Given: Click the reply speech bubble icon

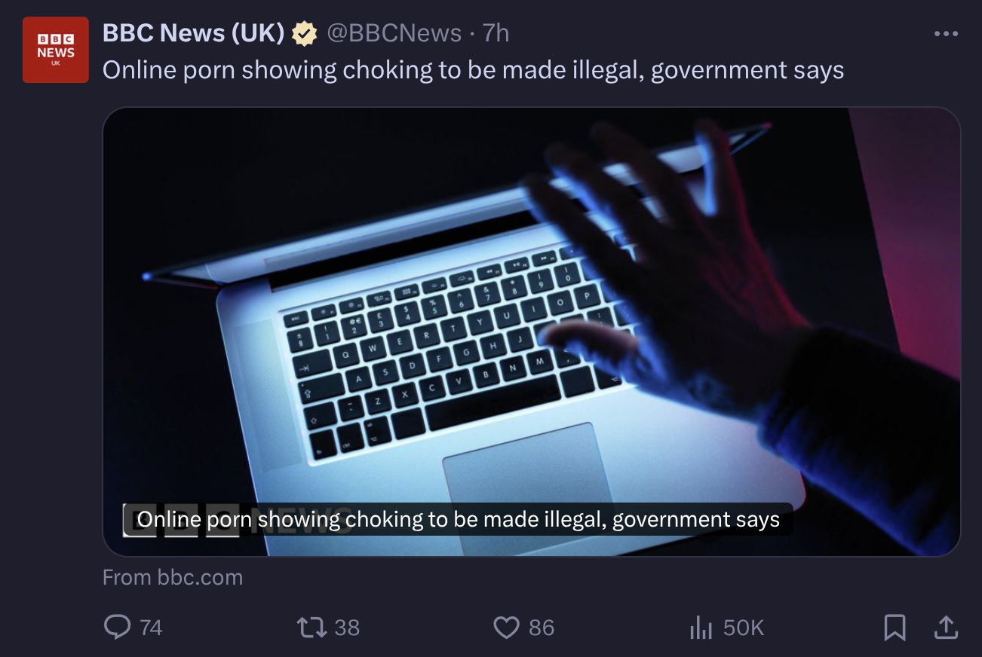Looking at the screenshot, I should click(x=117, y=627).
